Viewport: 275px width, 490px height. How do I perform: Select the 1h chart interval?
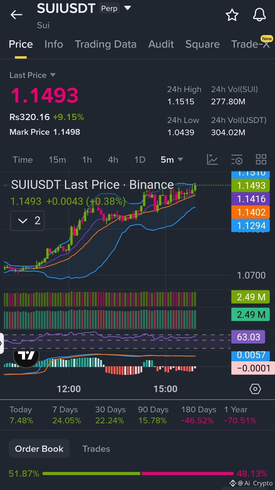pyautogui.click(x=87, y=160)
